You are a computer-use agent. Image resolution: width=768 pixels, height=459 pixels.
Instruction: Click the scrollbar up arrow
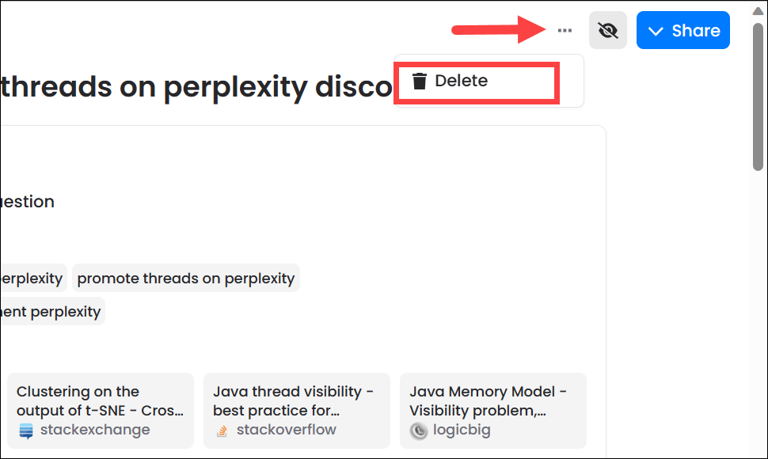pyautogui.click(x=758, y=11)
